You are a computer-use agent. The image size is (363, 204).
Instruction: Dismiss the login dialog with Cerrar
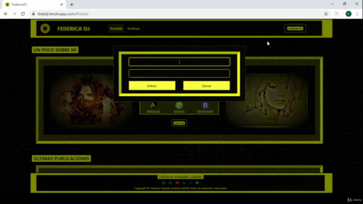pos(206,86)
